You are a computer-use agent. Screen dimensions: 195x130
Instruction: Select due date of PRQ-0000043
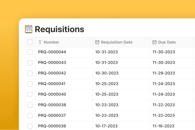point(164,63)
